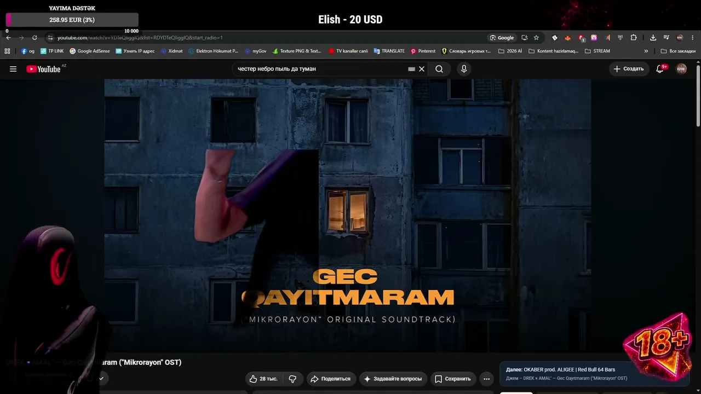Open the media controls icon in toolbar

[666, 38]
